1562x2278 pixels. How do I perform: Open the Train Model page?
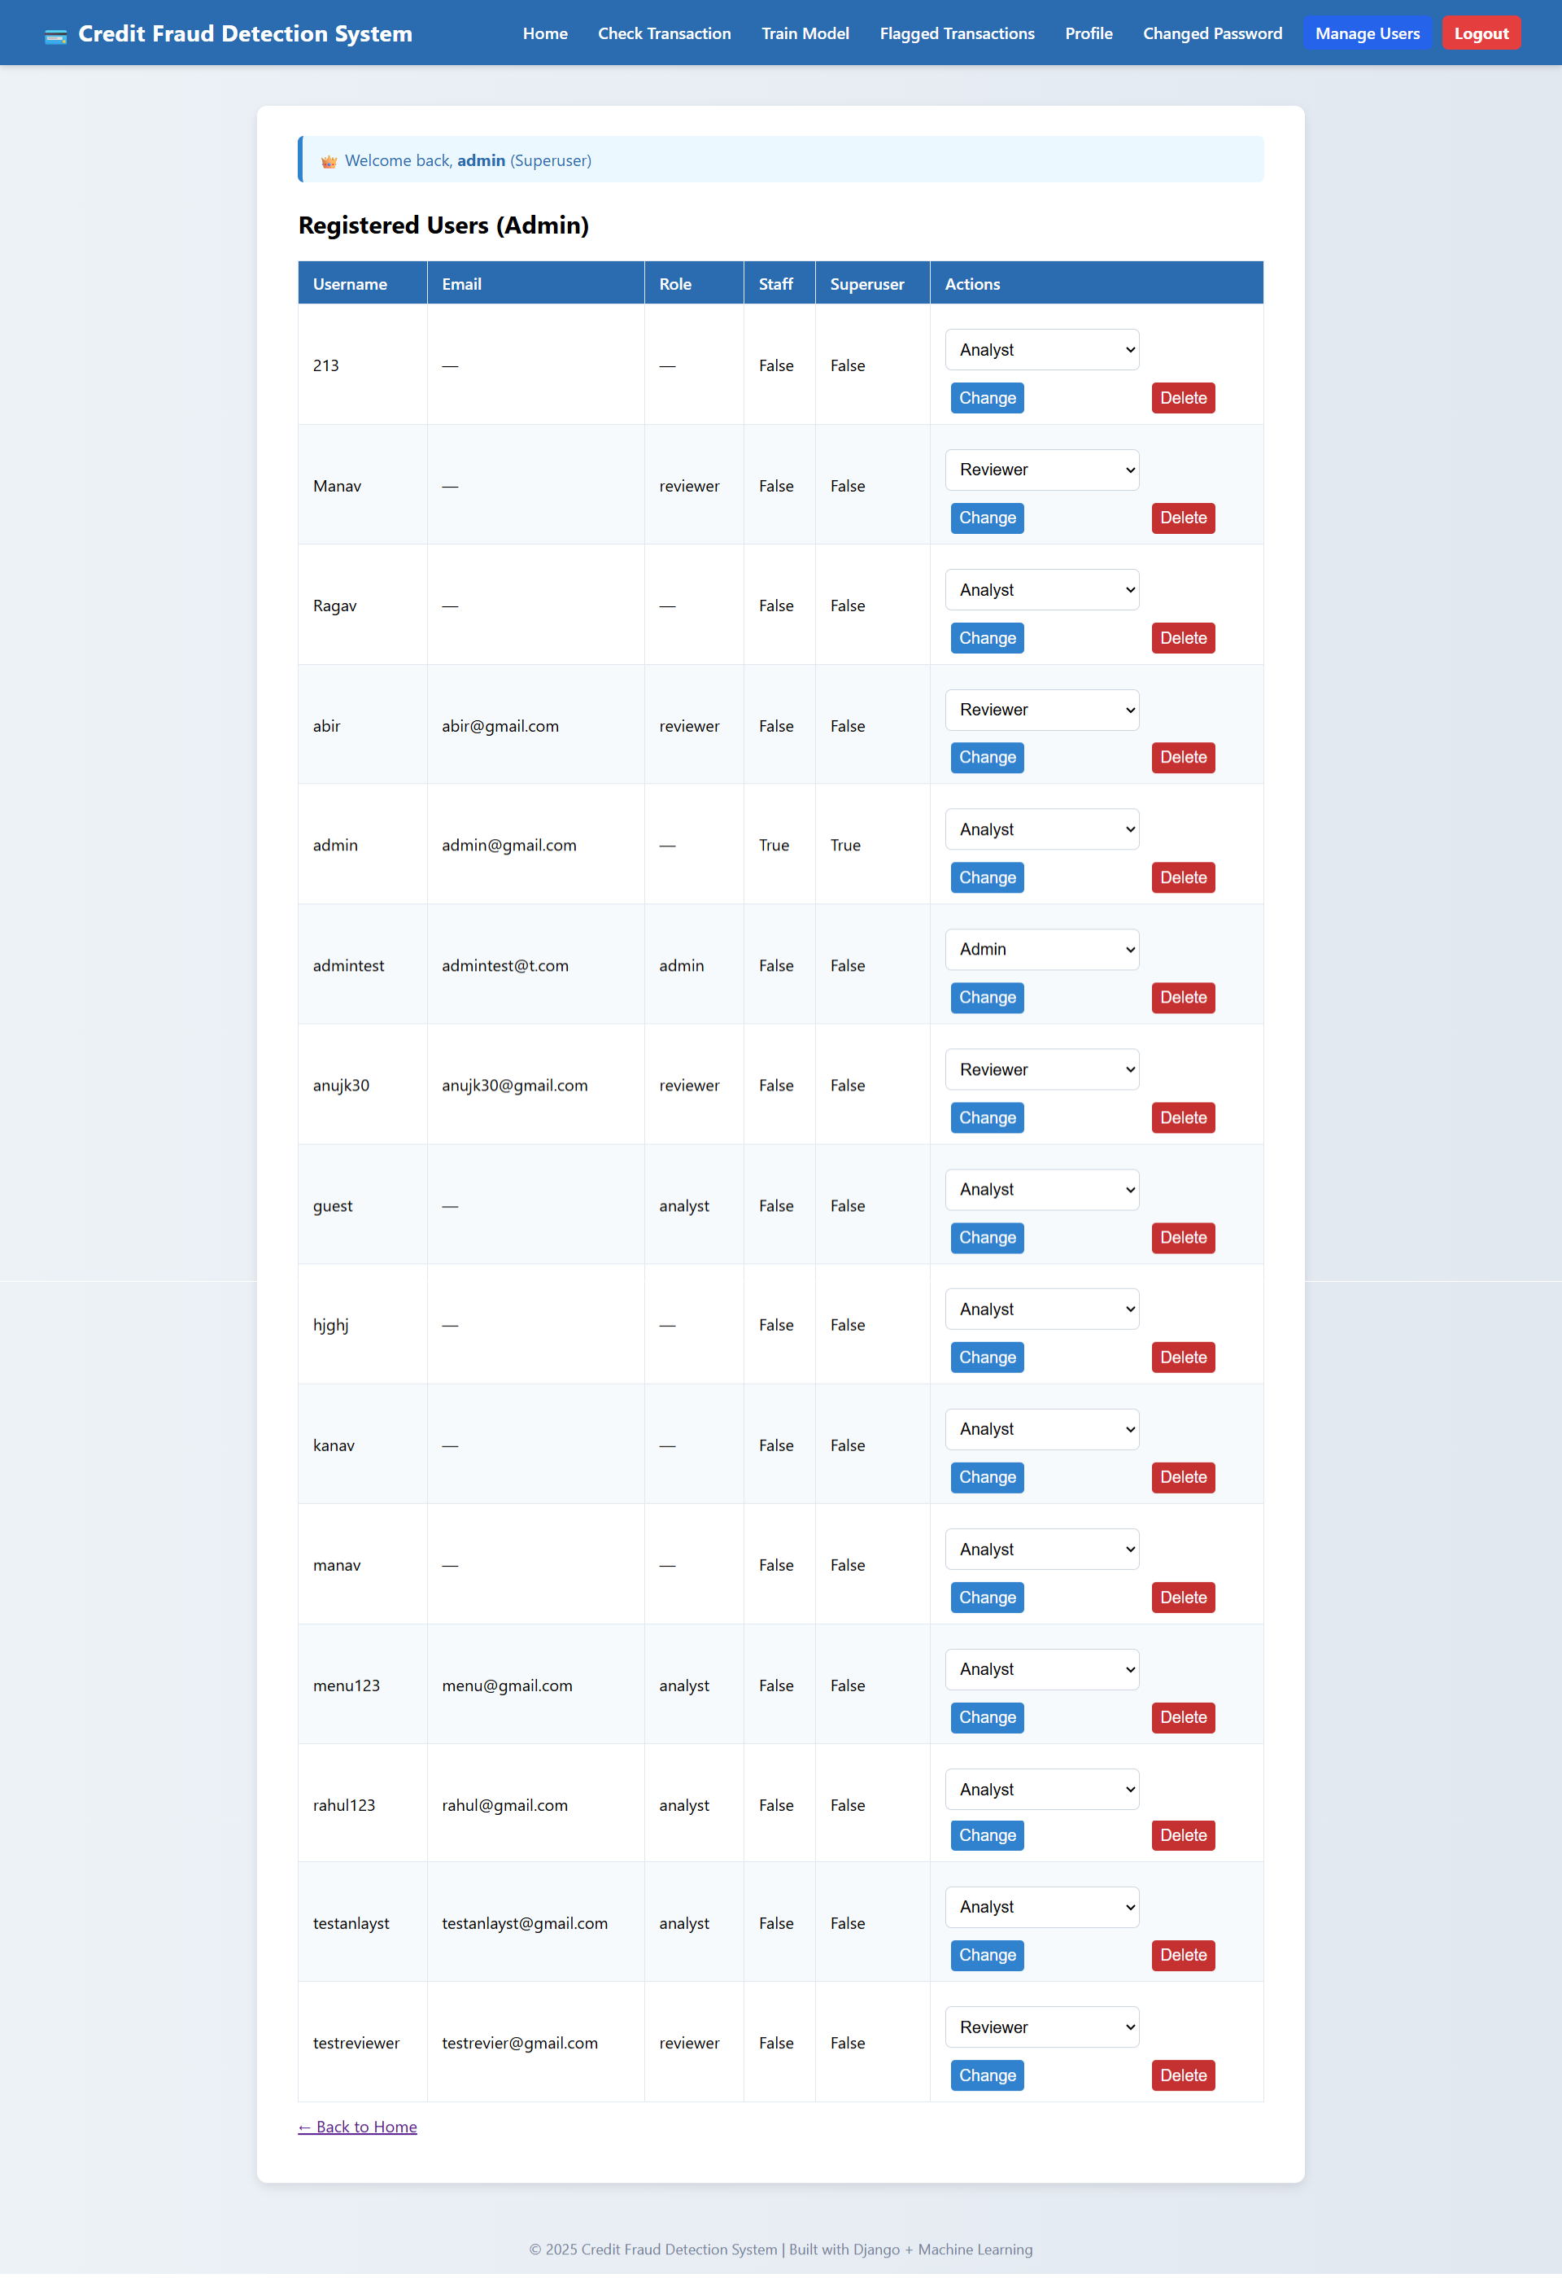pos(805,33)
